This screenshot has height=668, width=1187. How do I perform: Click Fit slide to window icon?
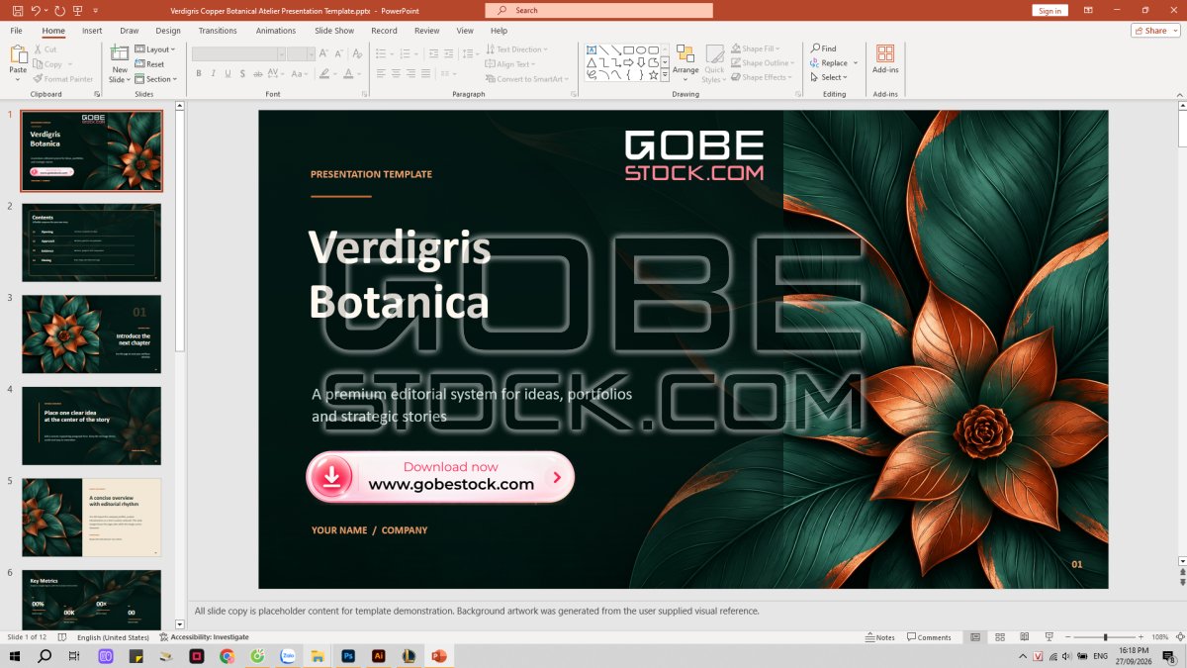1179,637
